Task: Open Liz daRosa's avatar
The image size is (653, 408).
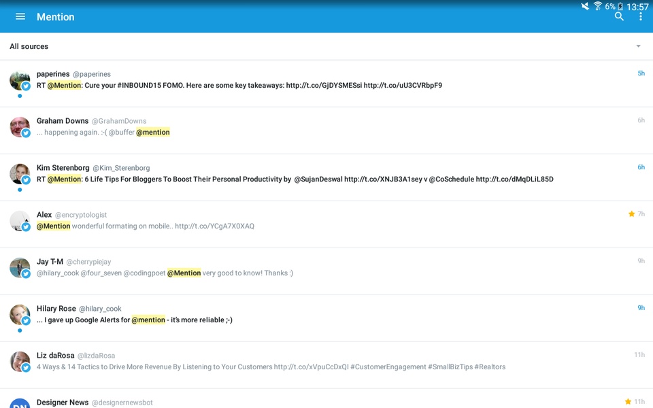Action: coord(20,362)
